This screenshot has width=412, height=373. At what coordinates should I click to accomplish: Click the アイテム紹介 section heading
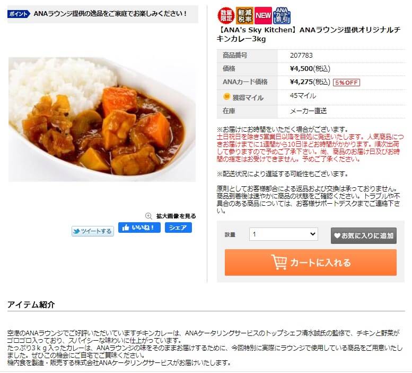pyautogui.click(x=31, y=305)
